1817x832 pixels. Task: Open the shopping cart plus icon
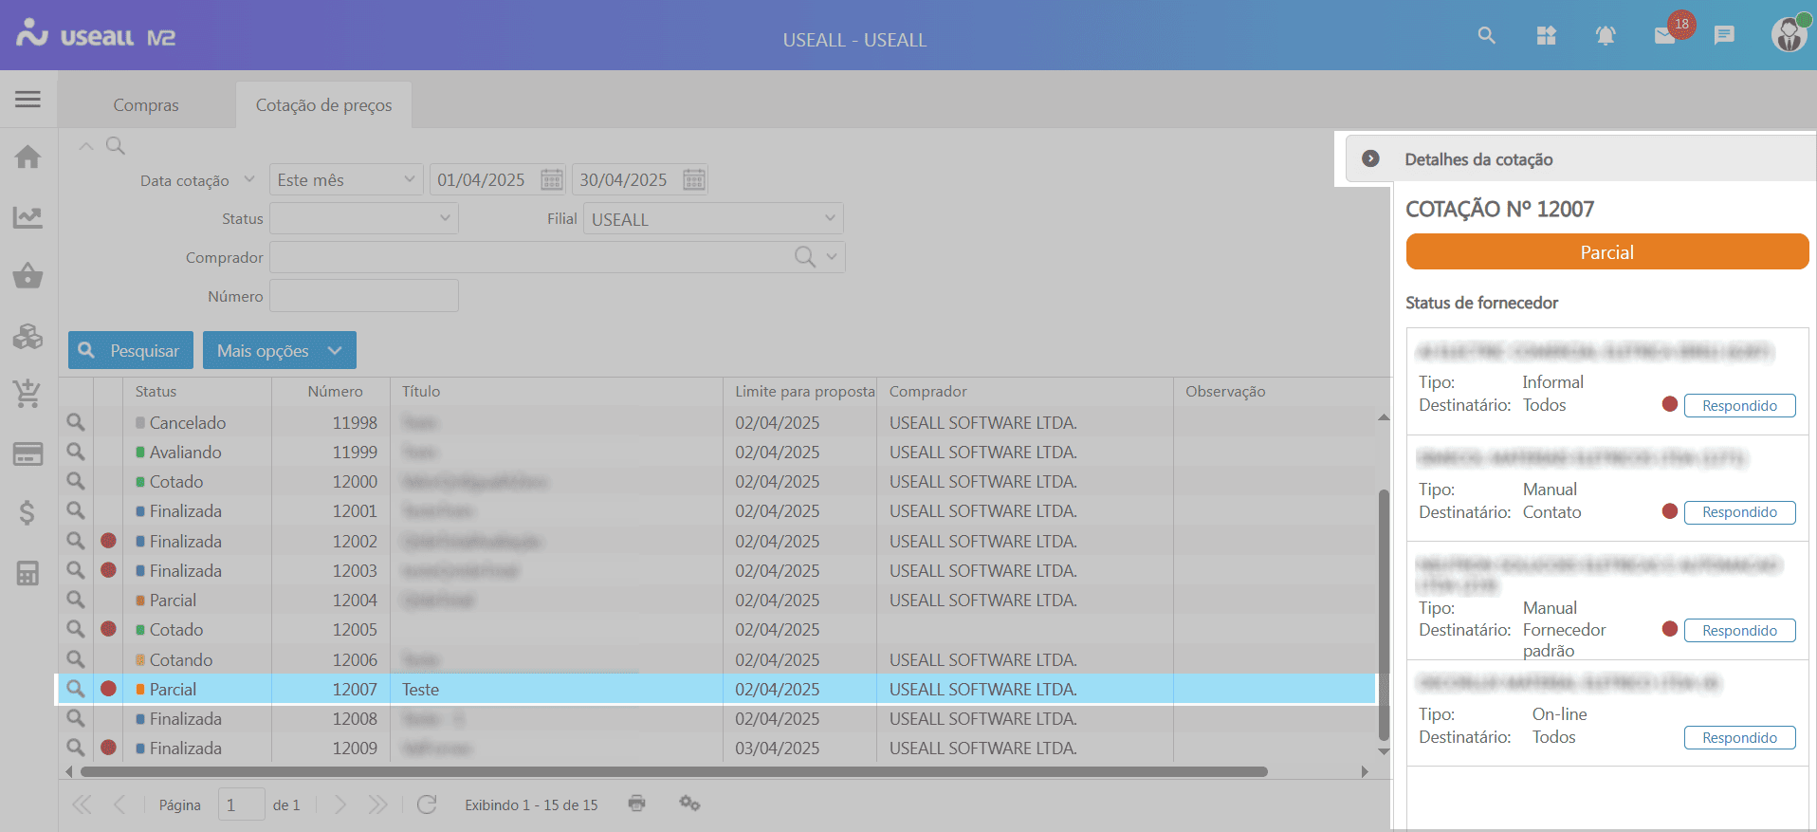click(x=28, y=394)
